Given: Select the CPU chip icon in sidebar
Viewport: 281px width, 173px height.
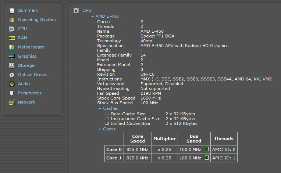Looking at the screenshot, I should click(12, 29).
